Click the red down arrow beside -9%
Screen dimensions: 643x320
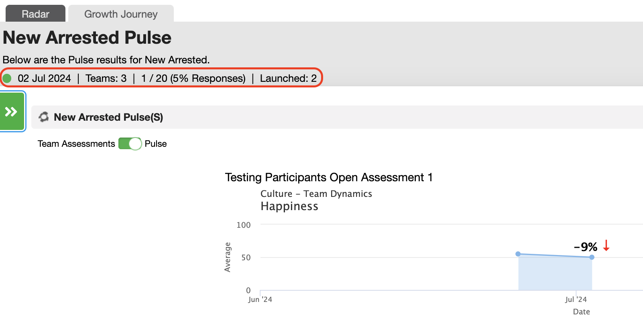click(x=606, y=245)
